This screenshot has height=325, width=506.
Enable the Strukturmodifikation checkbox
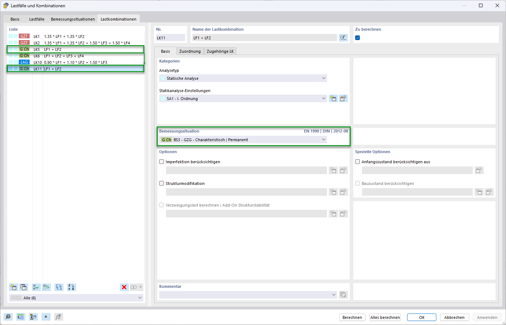(x=162, y=183)
